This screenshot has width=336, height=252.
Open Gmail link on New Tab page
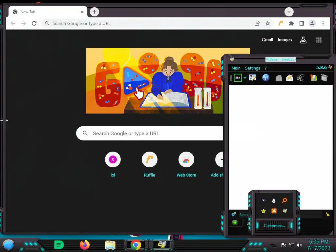[267, 40]
